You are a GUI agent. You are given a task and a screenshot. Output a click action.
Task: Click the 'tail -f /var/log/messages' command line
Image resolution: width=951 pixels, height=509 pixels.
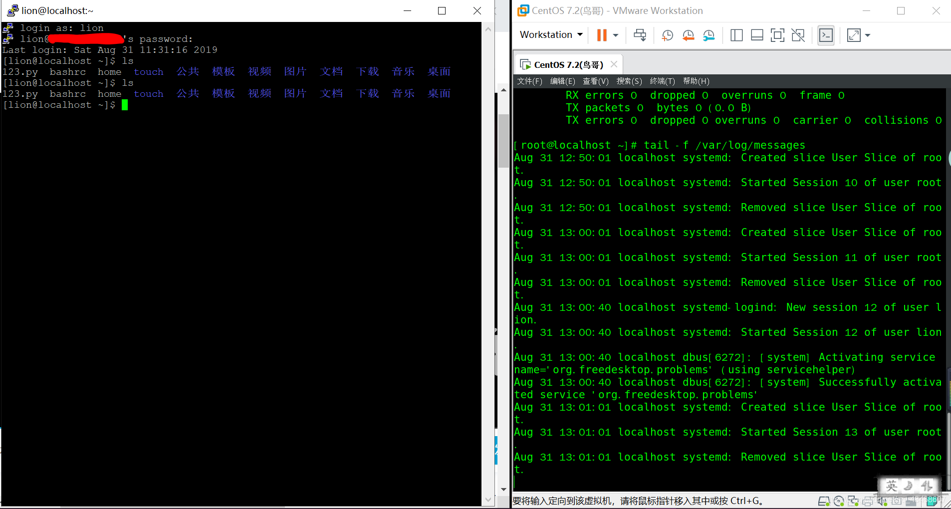coord(724,145)
